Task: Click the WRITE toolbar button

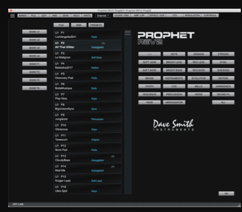Action: click(87, 16)
